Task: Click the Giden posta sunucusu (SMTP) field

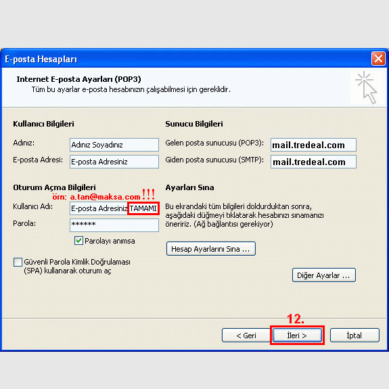Action: [x=313, y=162]
